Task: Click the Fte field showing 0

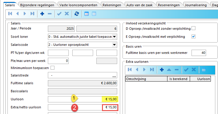Action: (x=58, y=61)
